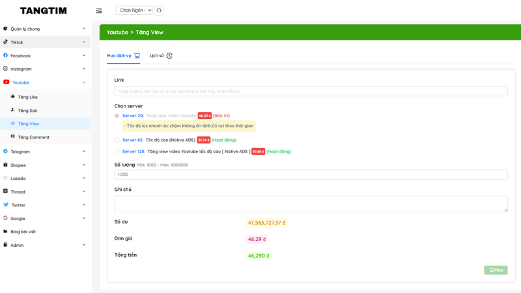
Task: Click the Google icon in sidebar
Action: pyautogui.click(x=6, y=218)
